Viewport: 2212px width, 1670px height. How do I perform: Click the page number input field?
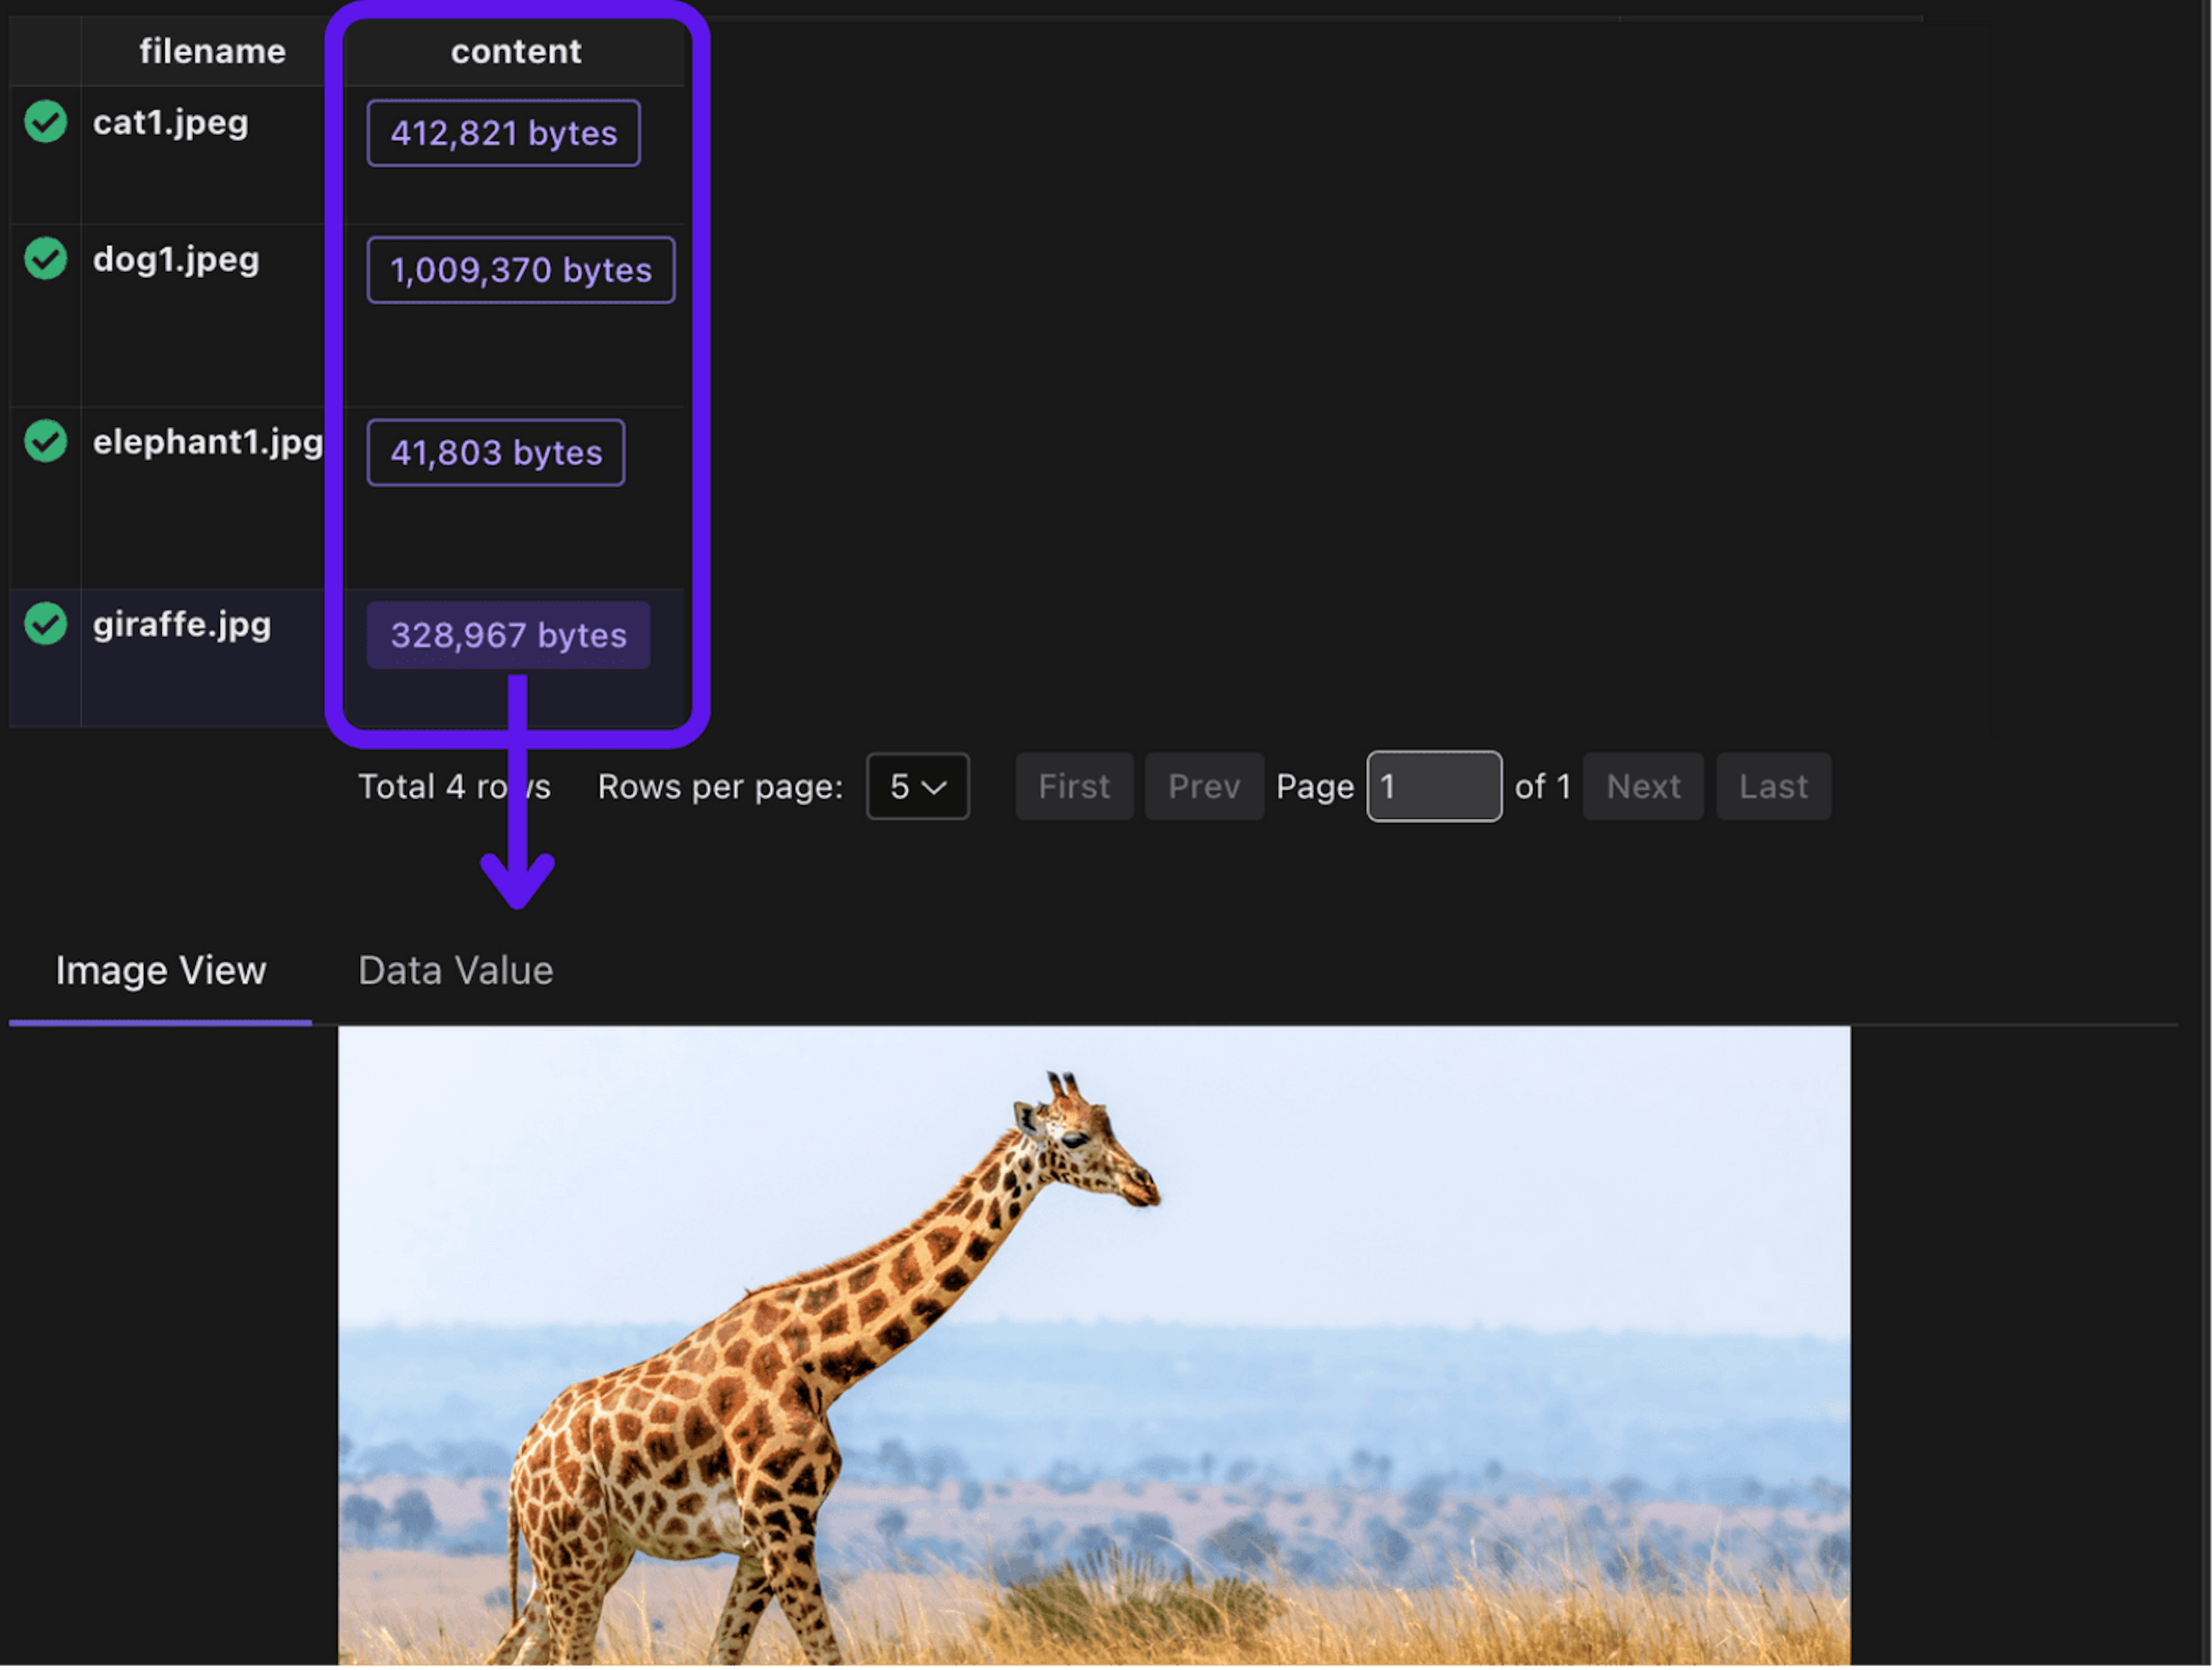coord(1433,786)
